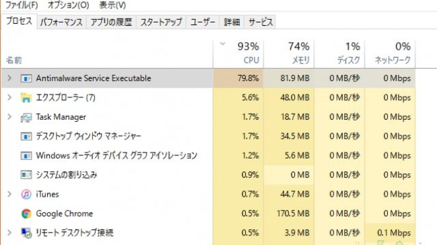The height and width of the screenshot is (245, 437).
Task: Click the 0.7% CPU value
Action: [250, 194]
